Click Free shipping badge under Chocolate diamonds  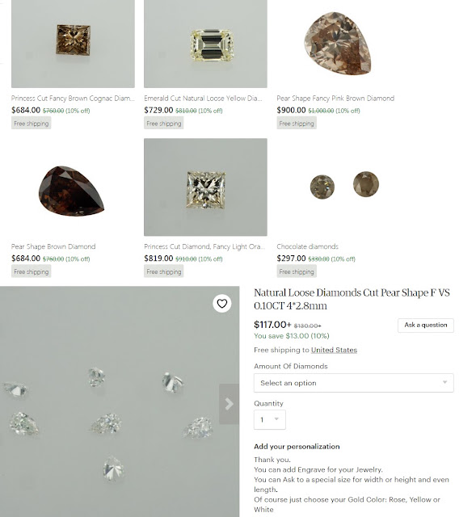pyautogui.click(x=297, y=271)
